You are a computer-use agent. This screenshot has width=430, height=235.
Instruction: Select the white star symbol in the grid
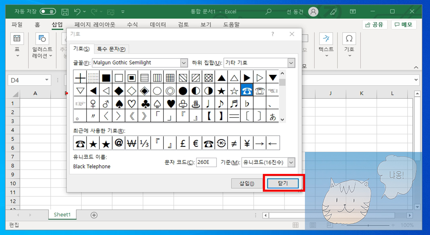(234, 91)
